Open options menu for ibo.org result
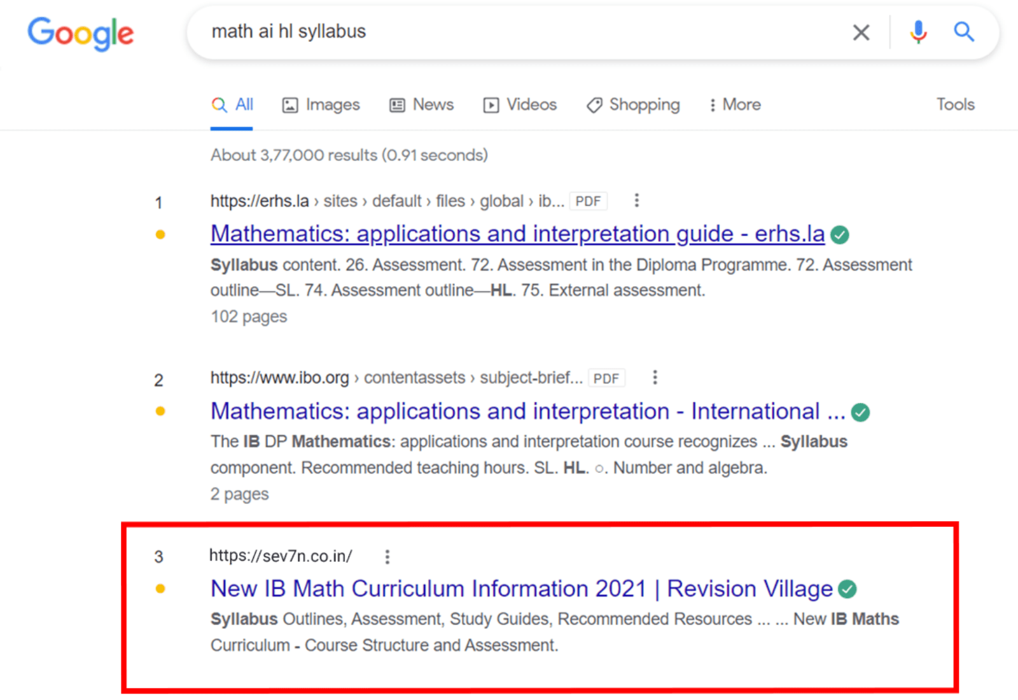The image size is (1018, 700). (x=655, y=378)
